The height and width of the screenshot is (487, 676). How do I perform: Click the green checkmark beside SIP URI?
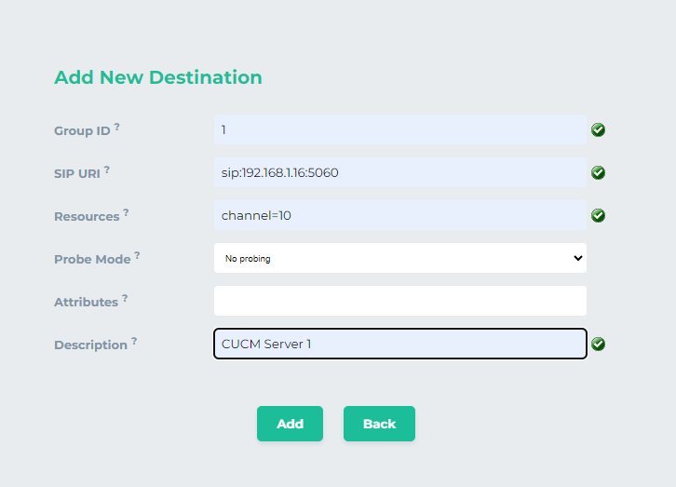(x=599, y=173)
